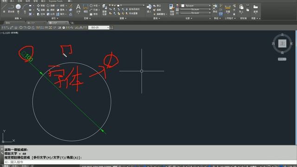
Task: Select the Polyline tool
Action: [11, 8]
